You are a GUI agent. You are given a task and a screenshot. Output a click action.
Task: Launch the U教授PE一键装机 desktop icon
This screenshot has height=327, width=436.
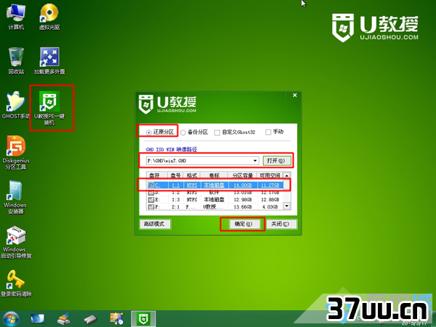(x=49, y=108)
